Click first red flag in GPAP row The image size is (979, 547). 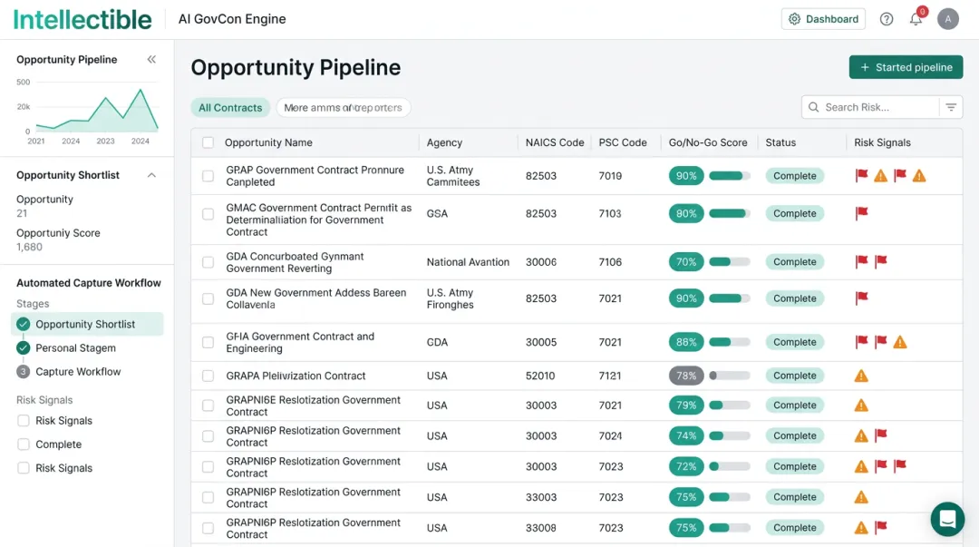862,176
